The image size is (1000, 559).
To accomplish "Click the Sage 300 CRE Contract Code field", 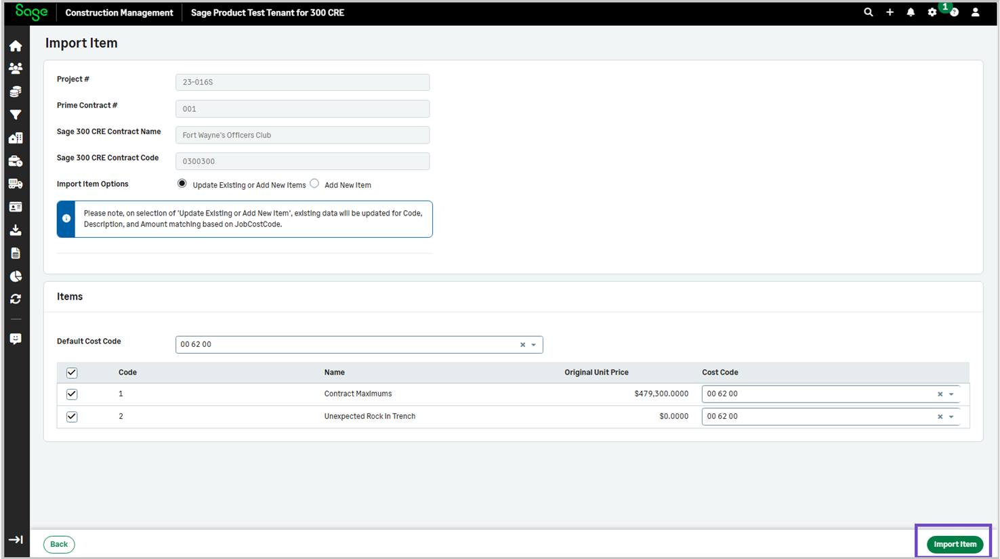I will pos(302,161).
